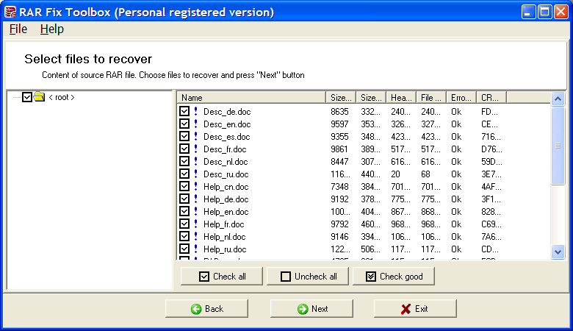The height and width of the screenshot is (331, 573).
Task: Uncheck the Desc_en.doc checkbox
Action: tap(184, 124)
